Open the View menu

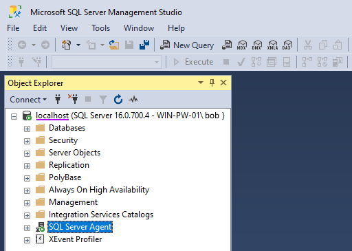(x=69, y=28)
